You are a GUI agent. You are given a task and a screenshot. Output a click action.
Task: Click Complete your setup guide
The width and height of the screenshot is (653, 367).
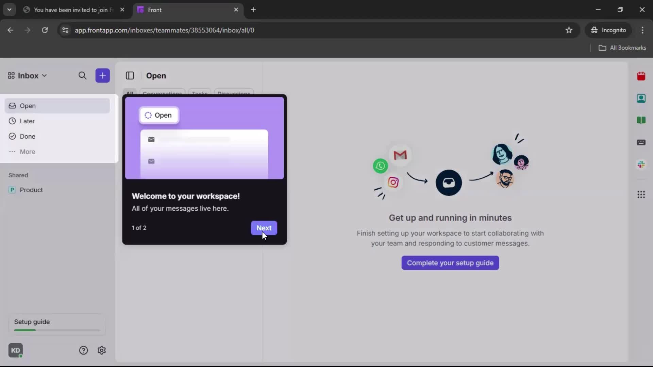pyautogui.click(x=450, y=263)
